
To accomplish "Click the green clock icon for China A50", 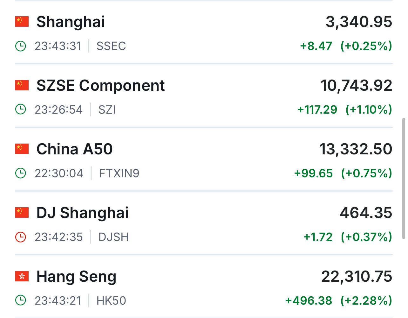I will tap(21, 173).
